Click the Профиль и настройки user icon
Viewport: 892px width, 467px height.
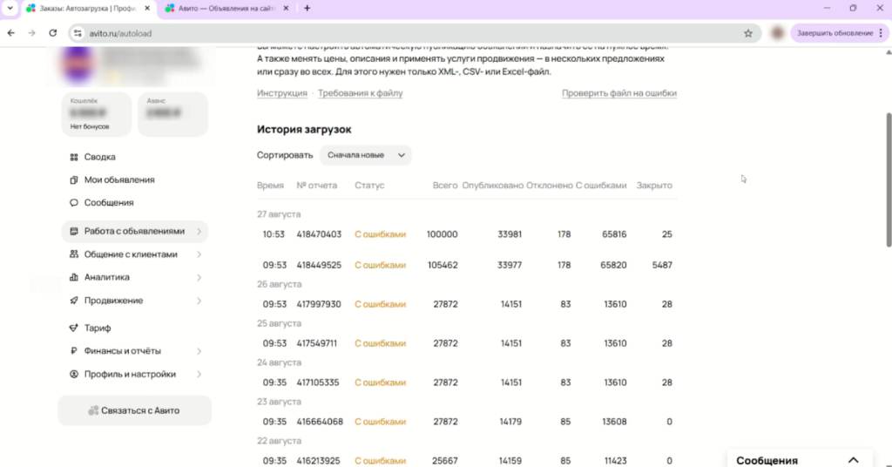pos(74,375)
